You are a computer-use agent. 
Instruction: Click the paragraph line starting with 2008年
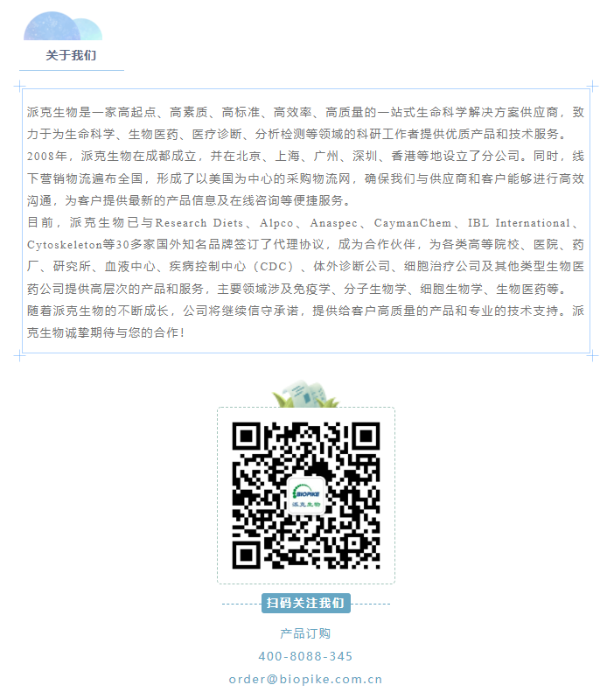pyautogui.click(x=305, y=156)
